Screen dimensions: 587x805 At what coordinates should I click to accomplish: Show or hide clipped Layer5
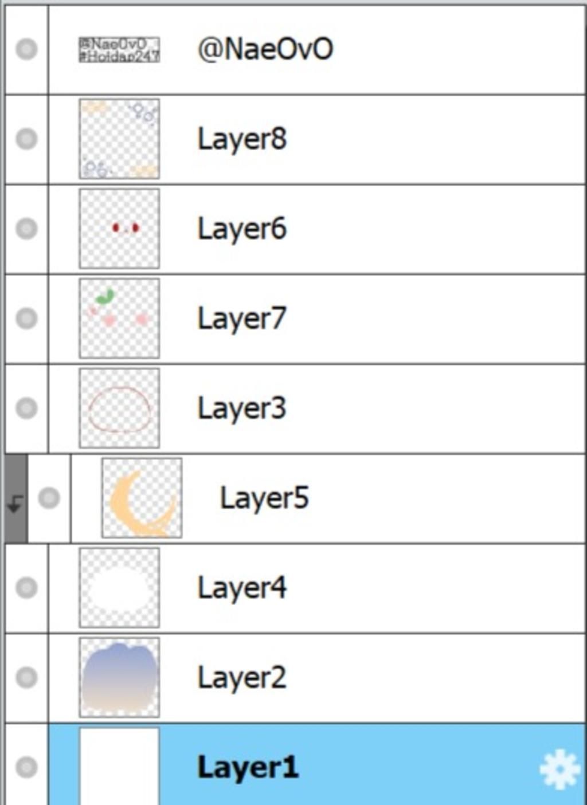point(49,498)
